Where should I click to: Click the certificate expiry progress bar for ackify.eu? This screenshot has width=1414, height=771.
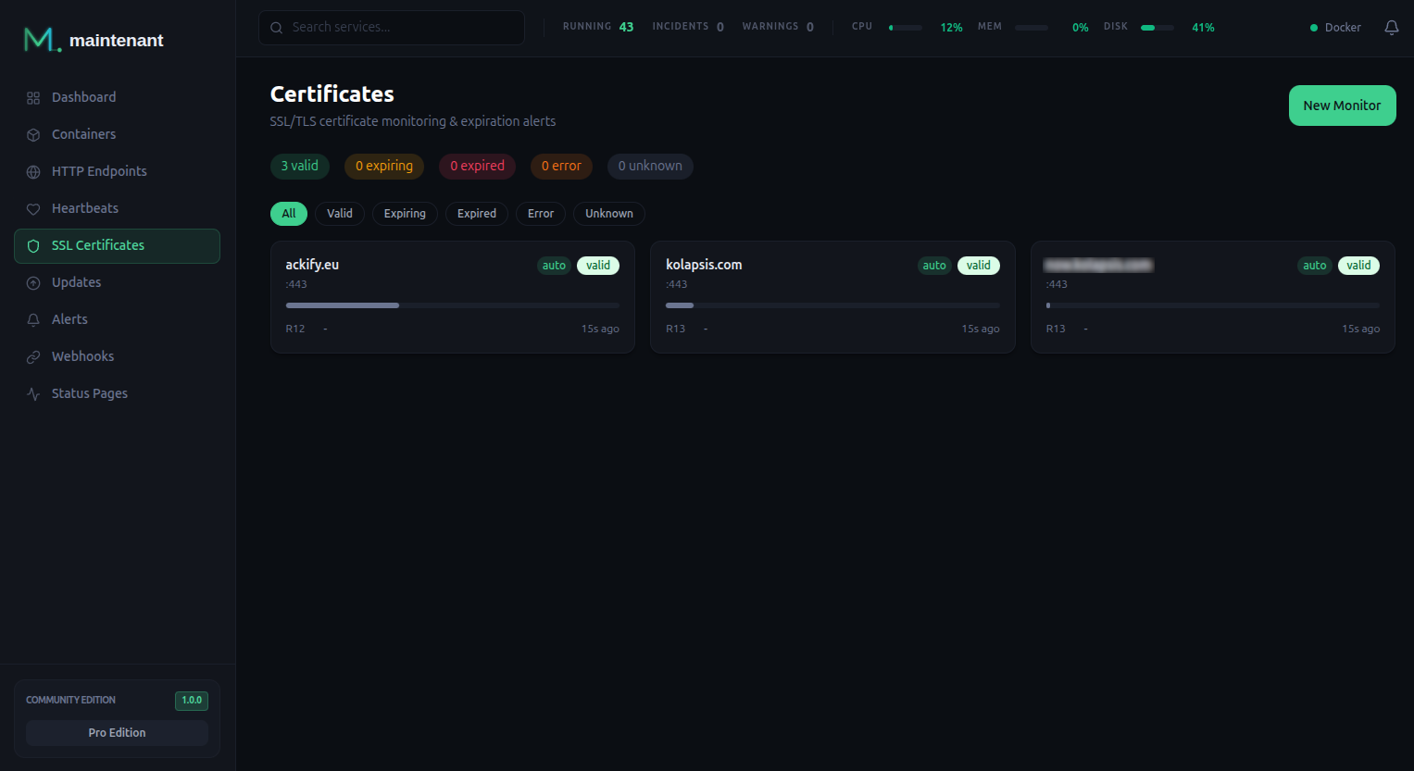pyautogui.click(x=452, y=305)
